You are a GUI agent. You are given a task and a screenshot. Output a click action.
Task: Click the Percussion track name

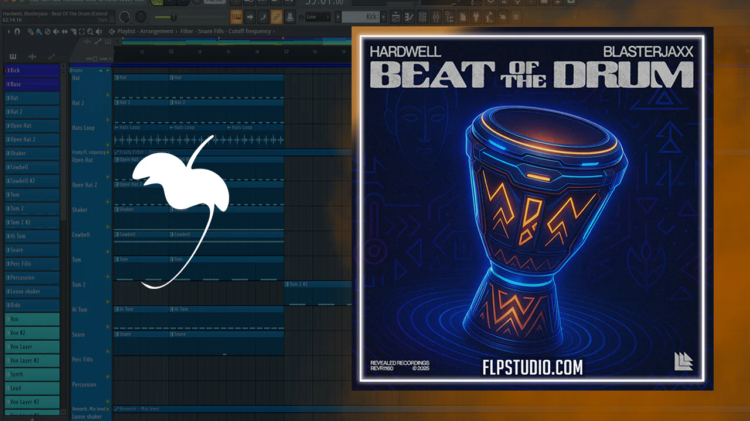tap(84, 384)
